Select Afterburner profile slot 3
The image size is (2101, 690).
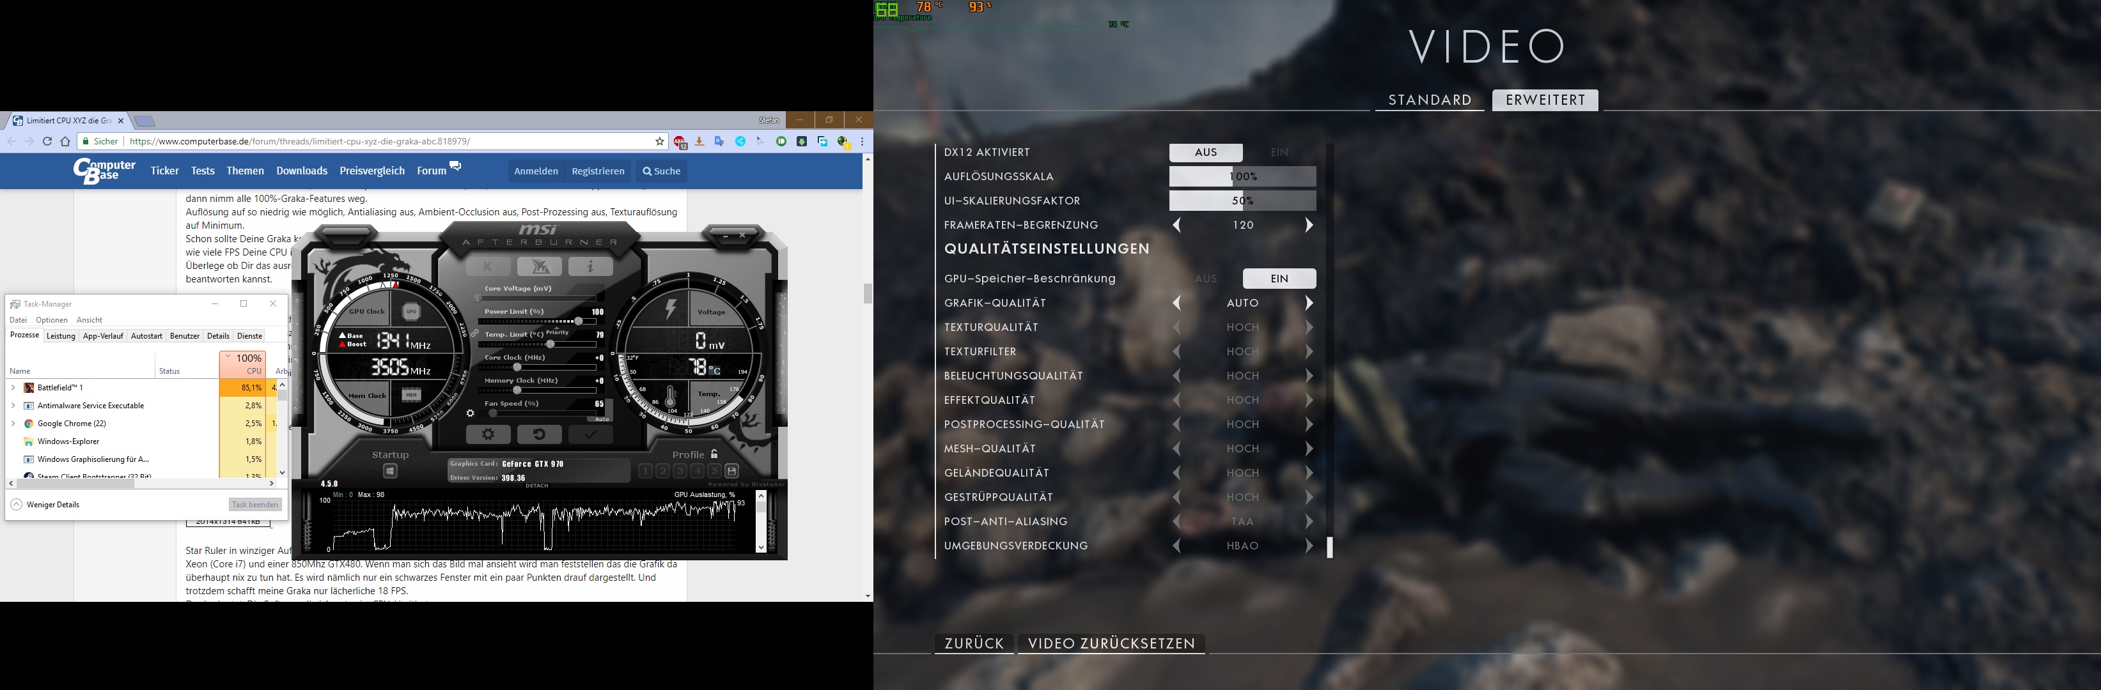click(680, 471)
